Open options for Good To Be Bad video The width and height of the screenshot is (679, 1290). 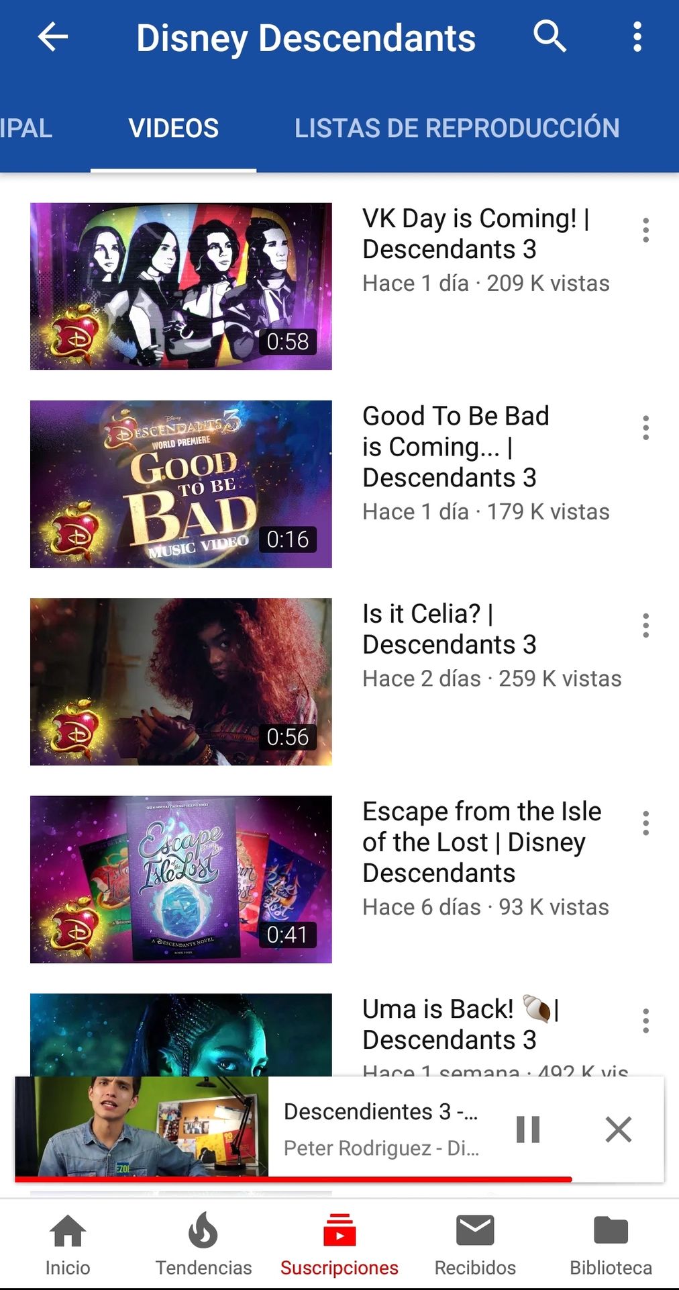click(645, 428)
